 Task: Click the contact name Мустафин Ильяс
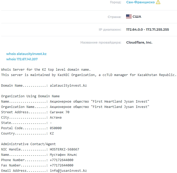[x=63, y=155]
